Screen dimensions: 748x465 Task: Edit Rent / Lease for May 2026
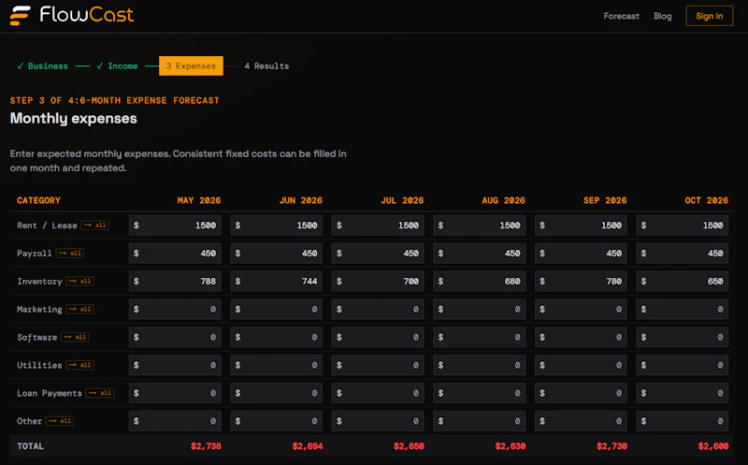pyautogui.click(x=175, y=225)
